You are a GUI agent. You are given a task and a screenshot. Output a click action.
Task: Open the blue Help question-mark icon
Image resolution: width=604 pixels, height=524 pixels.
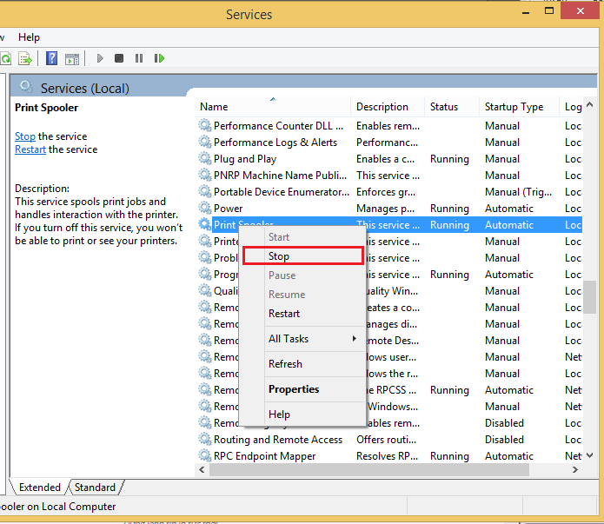coord(51,58)
